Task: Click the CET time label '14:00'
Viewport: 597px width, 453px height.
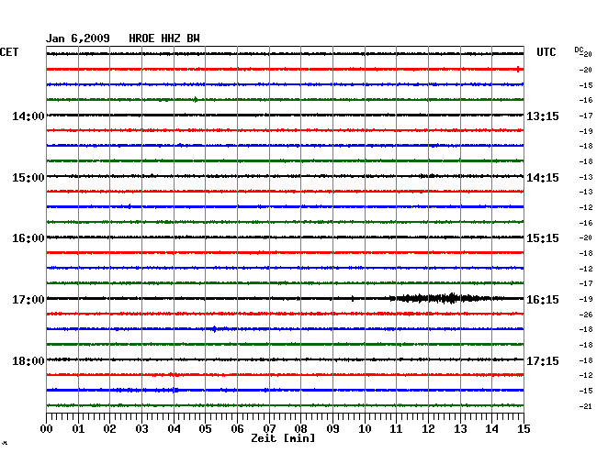Action: [x=28, y=116]
